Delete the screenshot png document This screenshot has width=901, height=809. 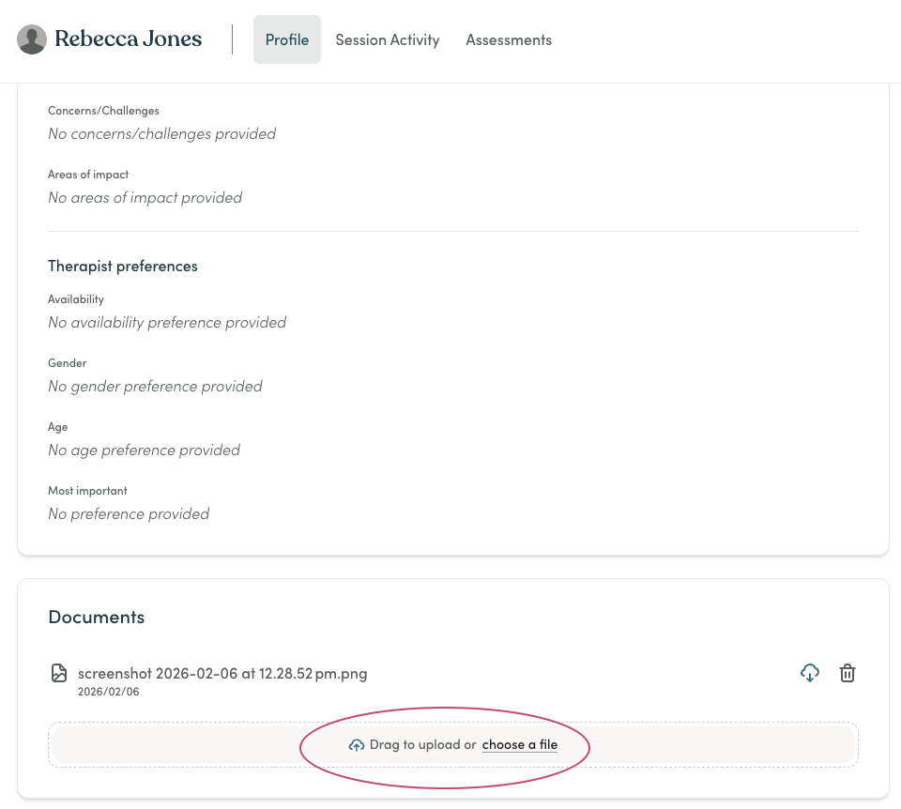coord(848,673)
